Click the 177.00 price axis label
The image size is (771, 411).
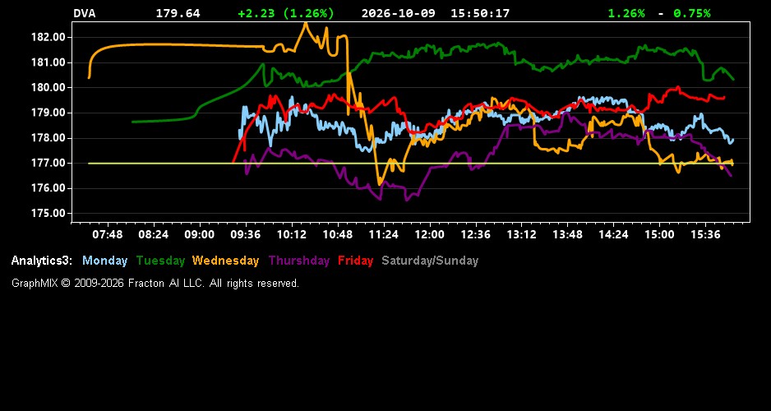tap(48, 164)
